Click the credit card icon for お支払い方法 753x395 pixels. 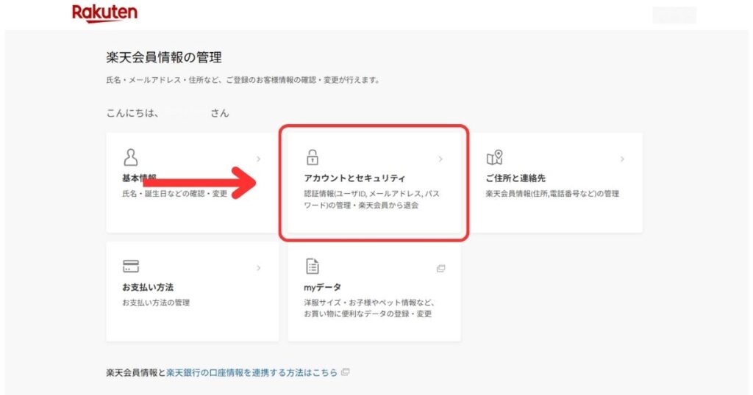point(131,266)
